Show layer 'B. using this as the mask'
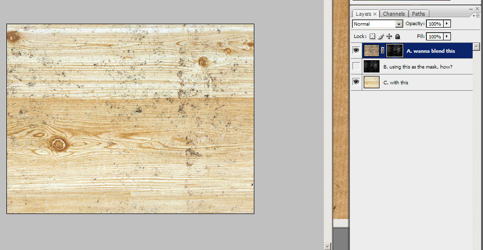 (356, 66)
